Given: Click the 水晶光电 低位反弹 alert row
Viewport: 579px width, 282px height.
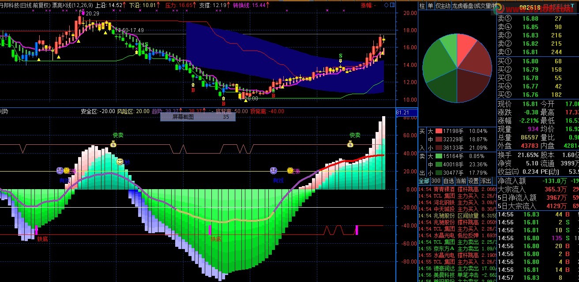Looking at the screenshot, I should 457,235.
